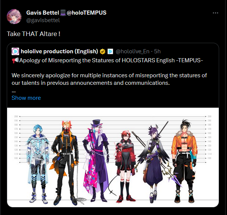Click the blue affiliate badge icon
Image resolution: width=227 pixels, height=215 pixels.
pyautogui.click(x=110, y=51)
